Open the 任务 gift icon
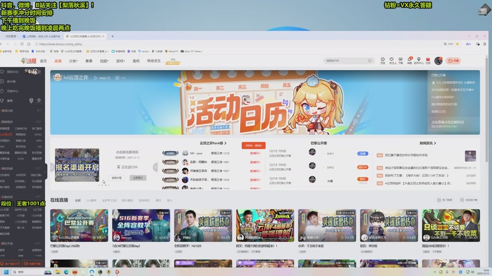The image size is (492, 276). tap(427, 61)
